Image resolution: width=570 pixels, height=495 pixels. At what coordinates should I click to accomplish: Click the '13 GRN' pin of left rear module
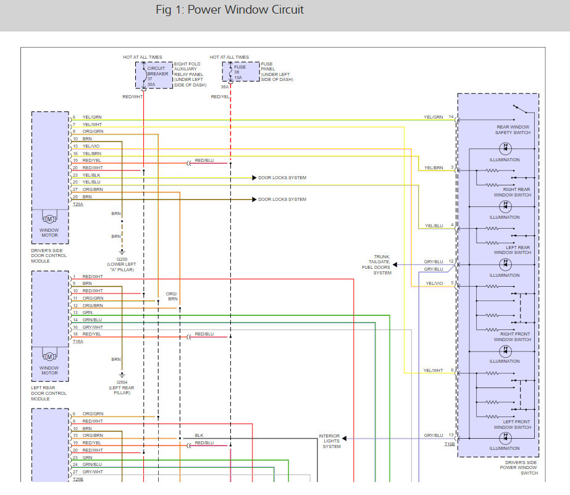[83, 313]
